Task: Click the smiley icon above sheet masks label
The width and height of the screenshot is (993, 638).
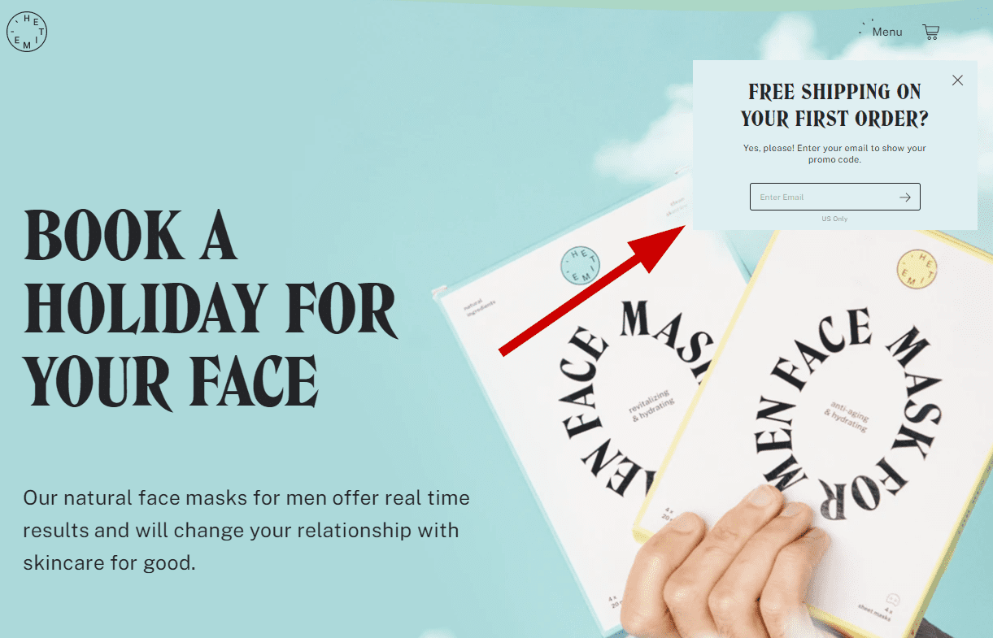Action: [891, 597]
